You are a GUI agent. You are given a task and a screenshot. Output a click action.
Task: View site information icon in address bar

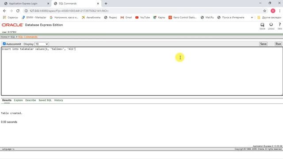pos(26,11)
